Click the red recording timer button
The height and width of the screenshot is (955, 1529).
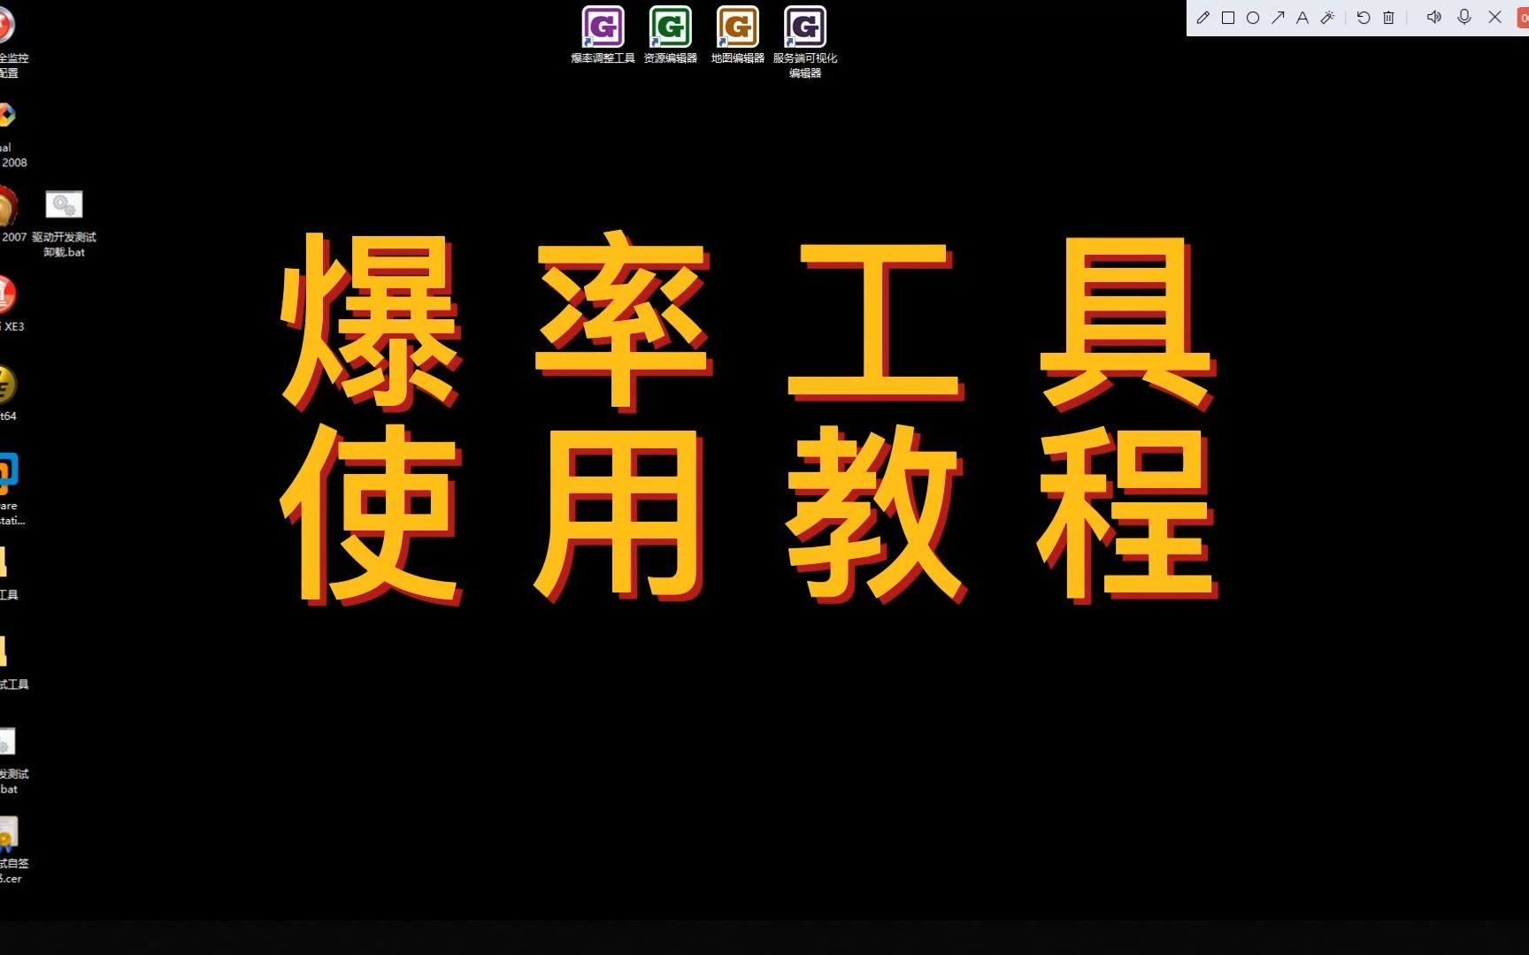[1523, 18]
